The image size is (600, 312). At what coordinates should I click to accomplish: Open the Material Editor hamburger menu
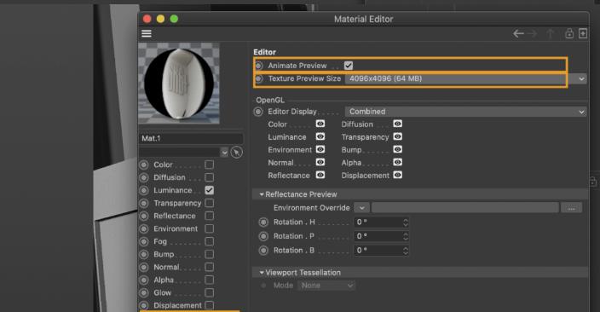click(147, 34)
